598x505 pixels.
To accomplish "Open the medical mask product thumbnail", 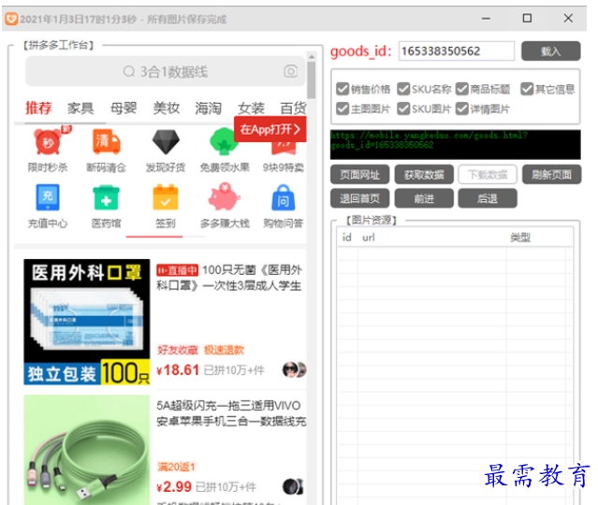I will click(87, 322).
